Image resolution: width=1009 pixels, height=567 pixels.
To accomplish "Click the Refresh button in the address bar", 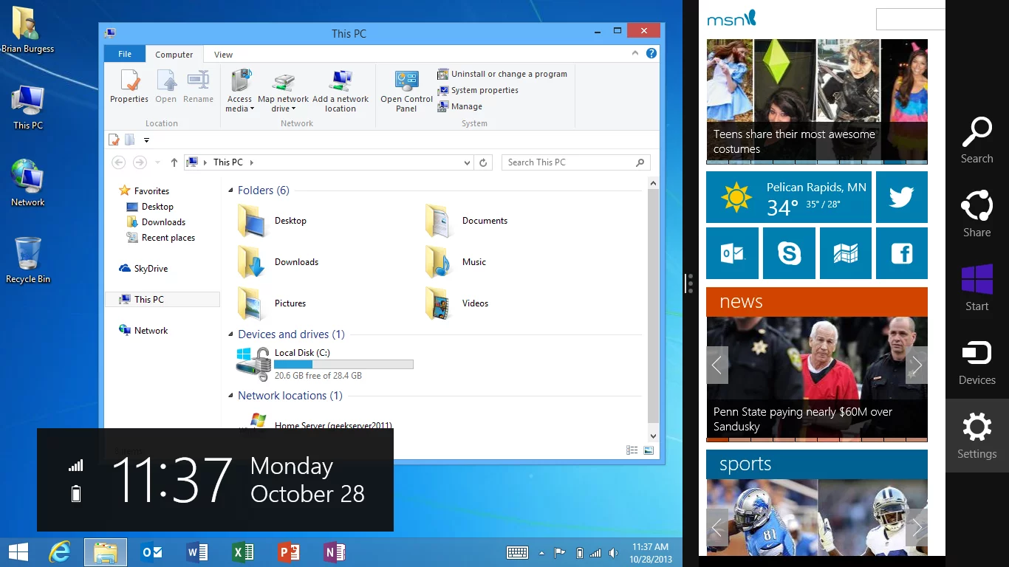I will click(x=484, y=162).
